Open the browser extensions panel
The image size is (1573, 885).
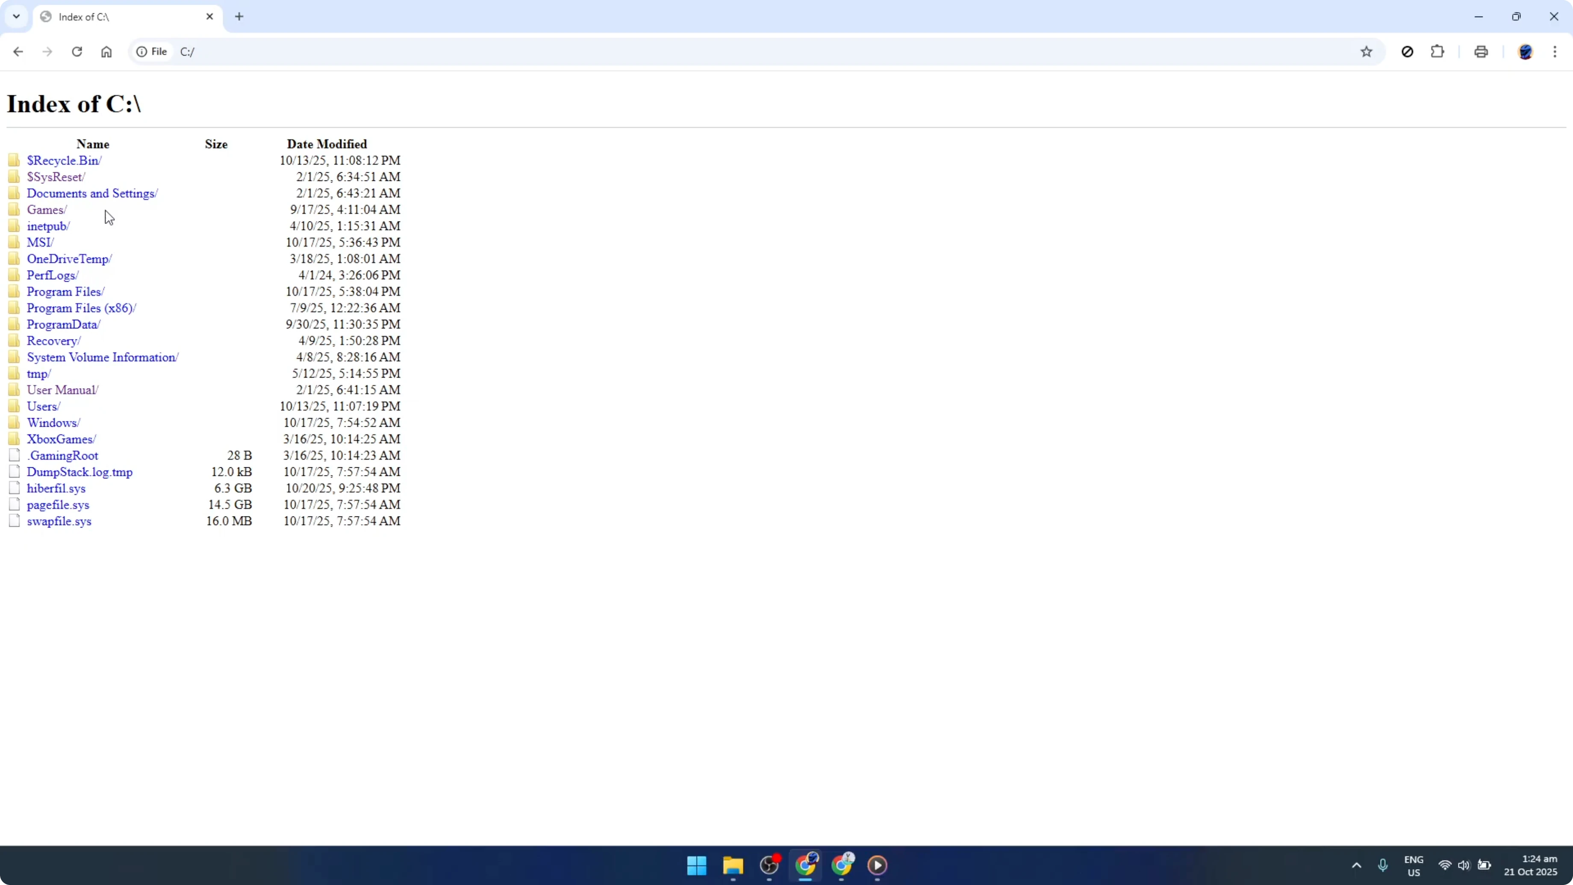coord(1437,52)
